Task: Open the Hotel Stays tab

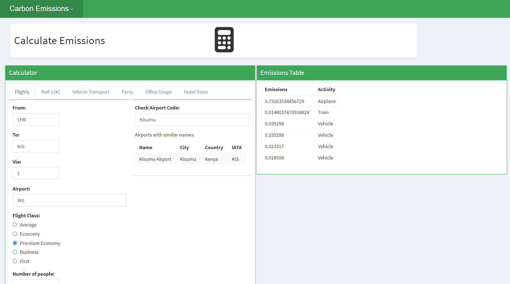Action: [196, 92]
